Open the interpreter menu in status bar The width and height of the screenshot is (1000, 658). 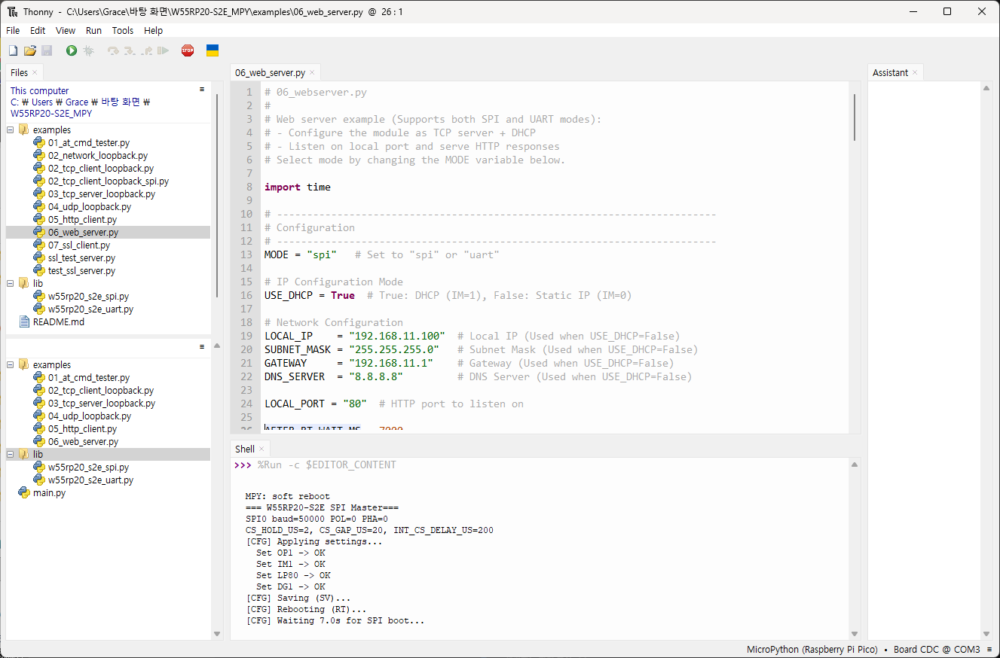click(x=989, y=650)
